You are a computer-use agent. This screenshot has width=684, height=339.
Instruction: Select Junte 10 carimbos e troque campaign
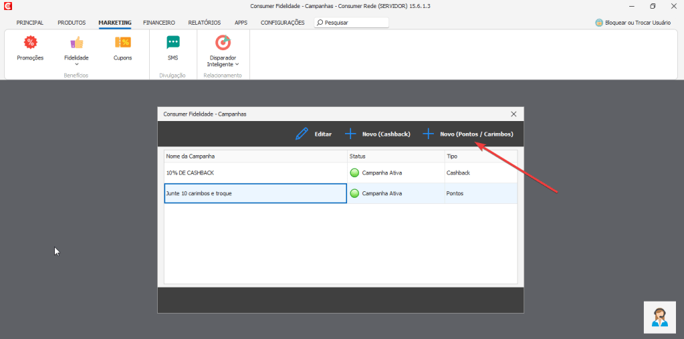pyautogui.click(x=255, y=193)
